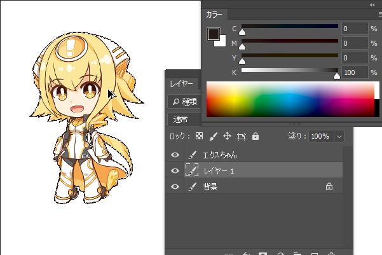Click the search magnifier in 種類 filter
382x255 pixels.
point(175,101)
